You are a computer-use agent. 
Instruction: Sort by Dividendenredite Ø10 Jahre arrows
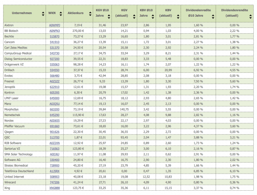point(213,17)
